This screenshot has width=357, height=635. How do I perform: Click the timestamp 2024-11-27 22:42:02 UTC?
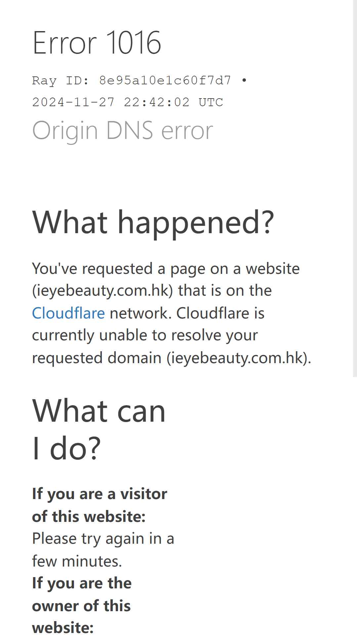(128, 102)
